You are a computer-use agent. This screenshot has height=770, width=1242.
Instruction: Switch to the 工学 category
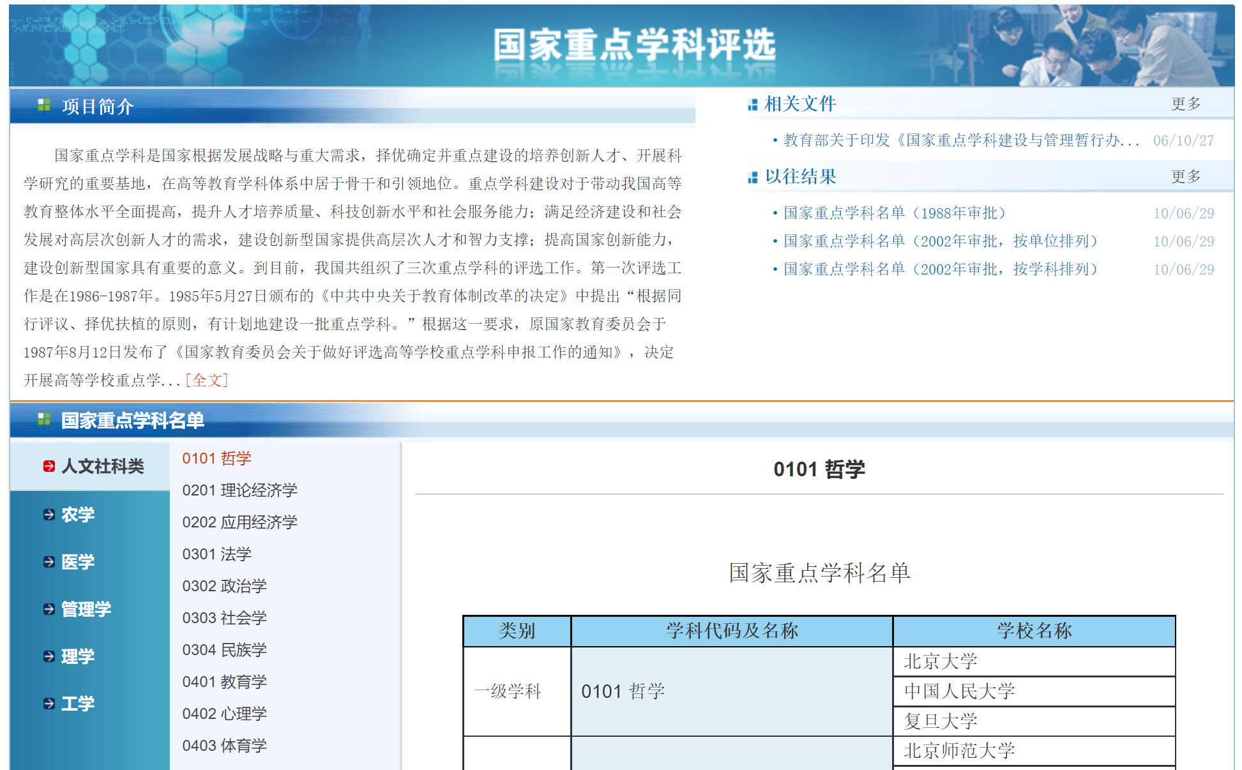coord(78,704)
